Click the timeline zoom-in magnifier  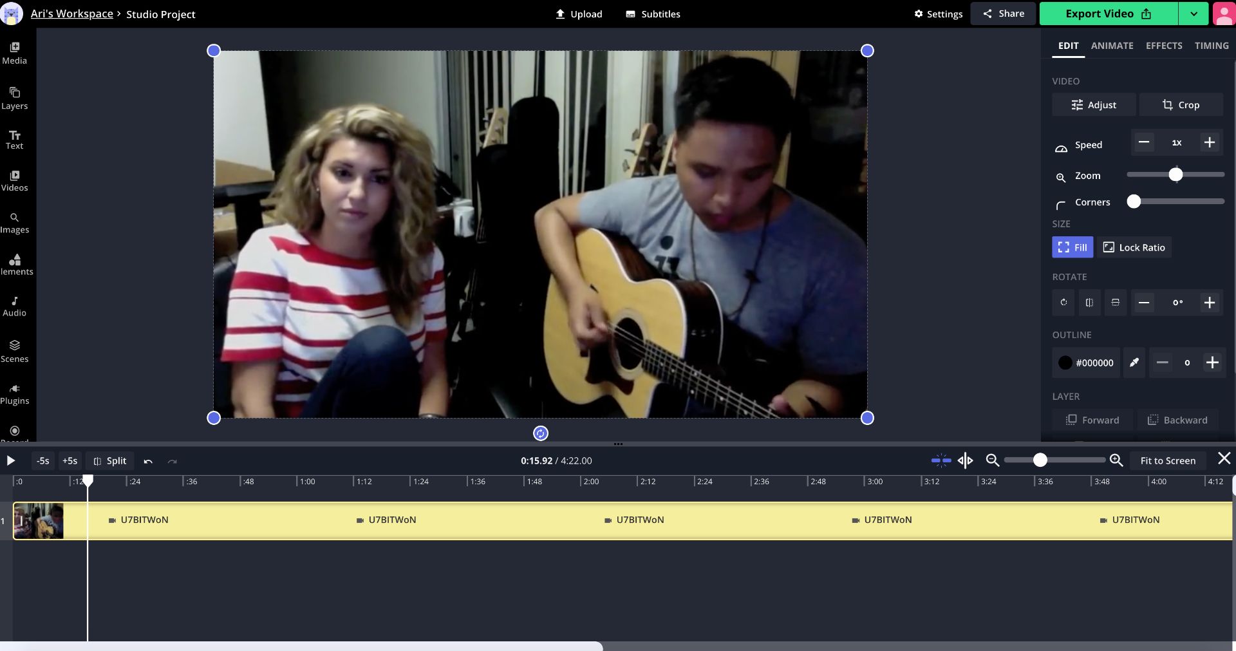pyautogui.click(x=1116, y=460)
